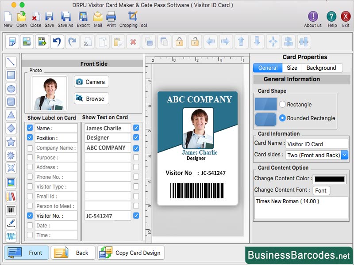Uncheck the Name label checkbox
This screenshot has height=265, width=354.
29,128
